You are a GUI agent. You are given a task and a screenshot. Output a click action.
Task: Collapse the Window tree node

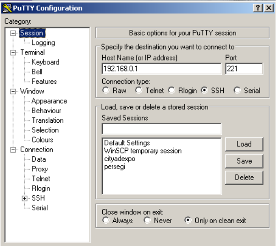point(13,92)
